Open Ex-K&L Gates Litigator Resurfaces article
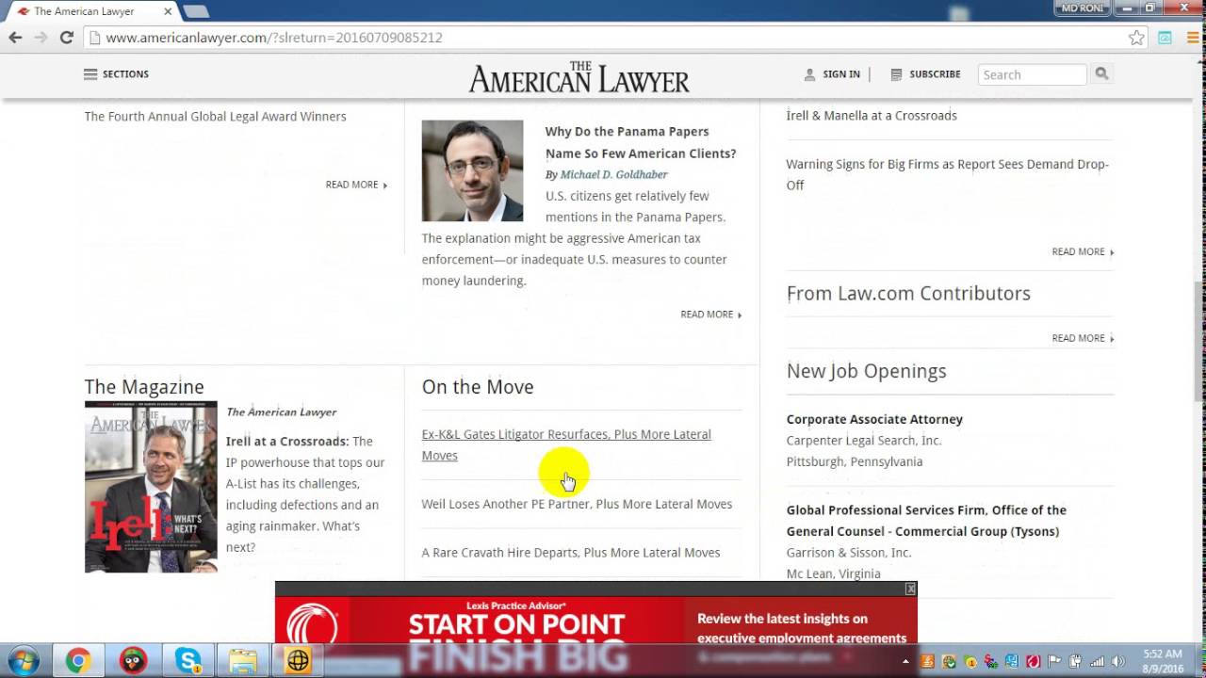The height and width of the screenshot is (678, 1206). click(x=566, y=444)
